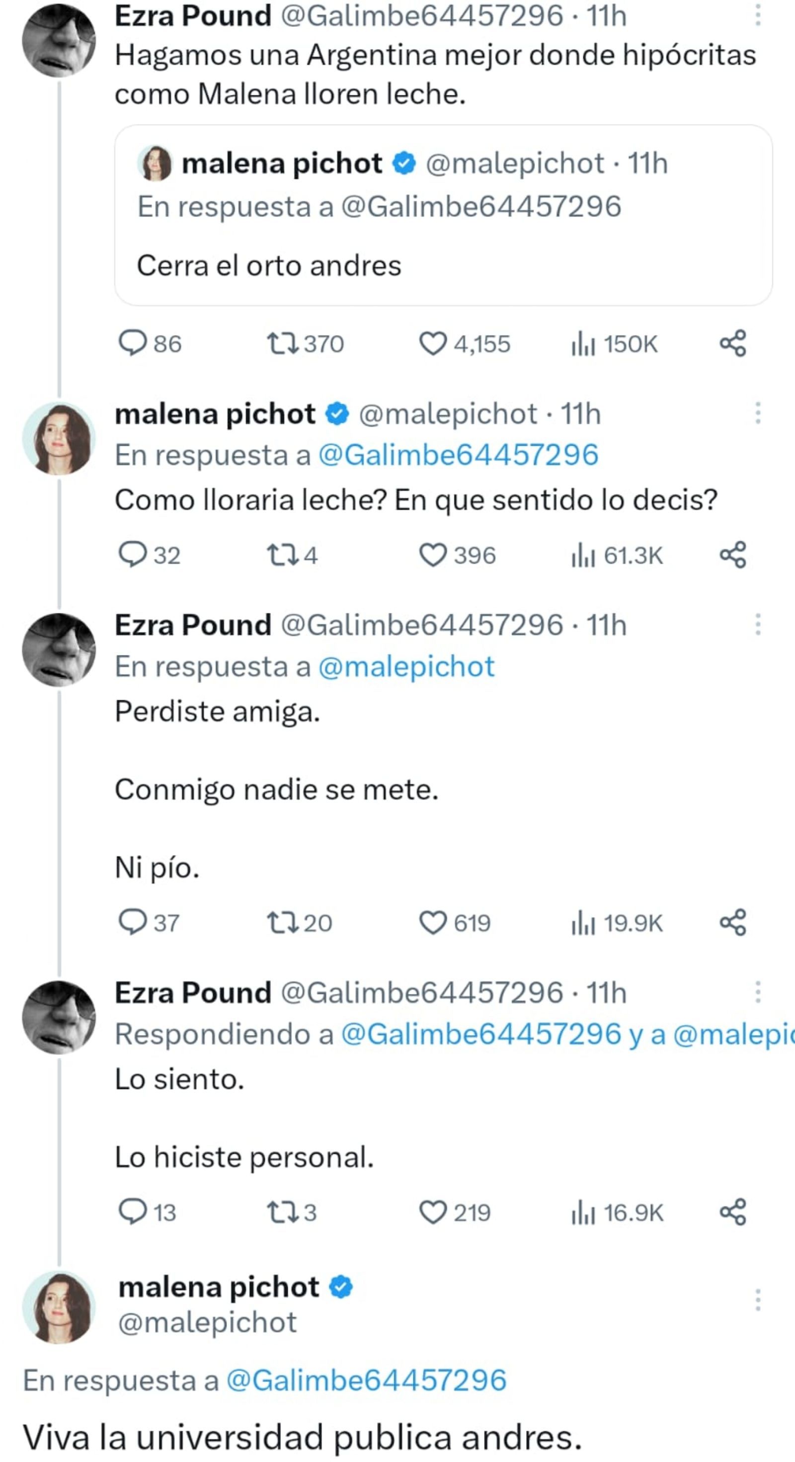Open the @malepichot mention link in 'Perdiste amiga' reply
795x1462 pixels.
coord(406,667)
